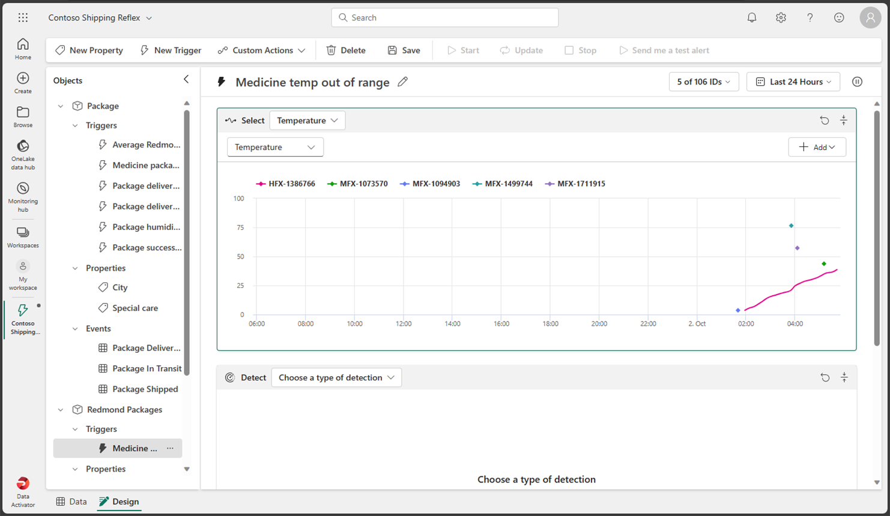Viewport: 890px width, 516px height.
Task: Switch to Design tab
Action: [119, 502]
